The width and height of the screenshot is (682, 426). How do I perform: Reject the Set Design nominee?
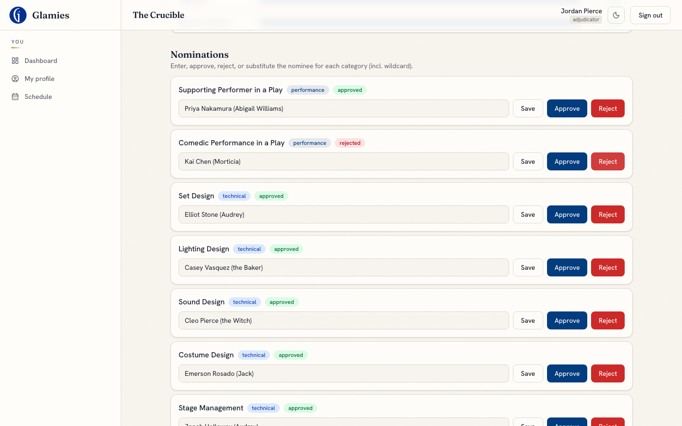point(608,214)
